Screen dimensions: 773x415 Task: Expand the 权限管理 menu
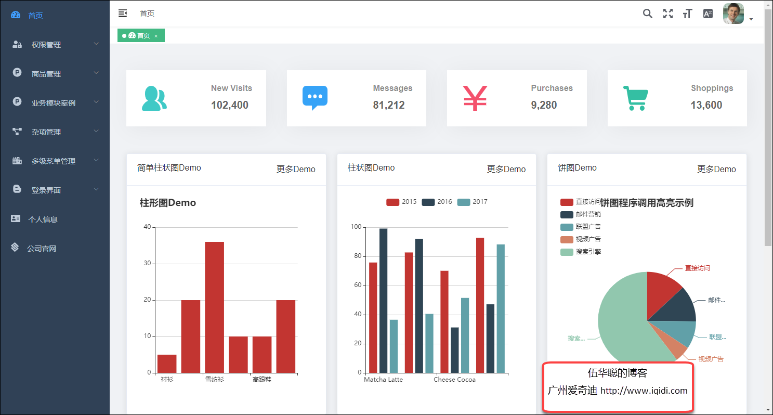tap(55, 44)
